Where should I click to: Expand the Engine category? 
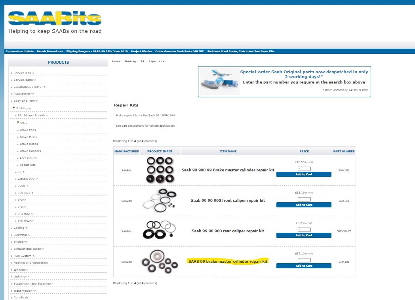(x=20, y=242)
